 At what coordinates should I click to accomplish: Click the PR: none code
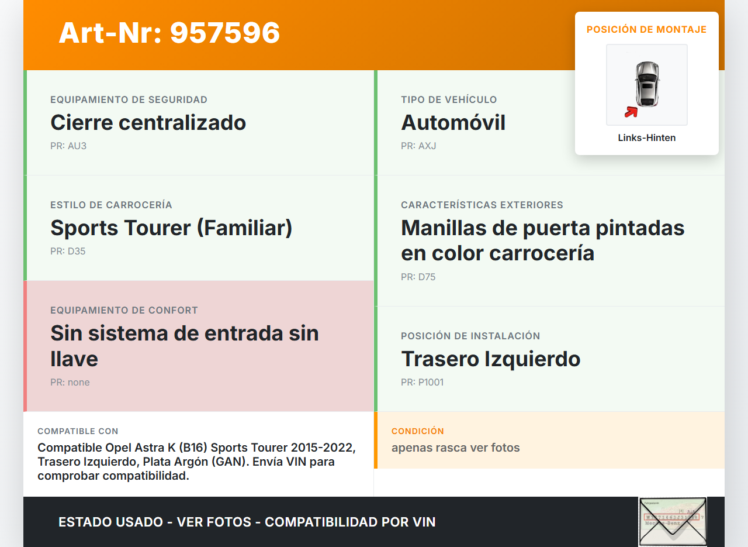tap(70, 382)
